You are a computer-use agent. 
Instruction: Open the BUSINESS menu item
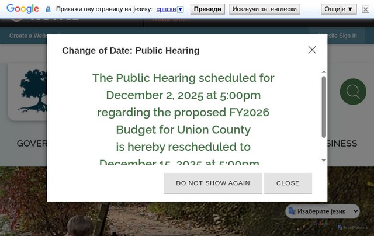(341, 144)
